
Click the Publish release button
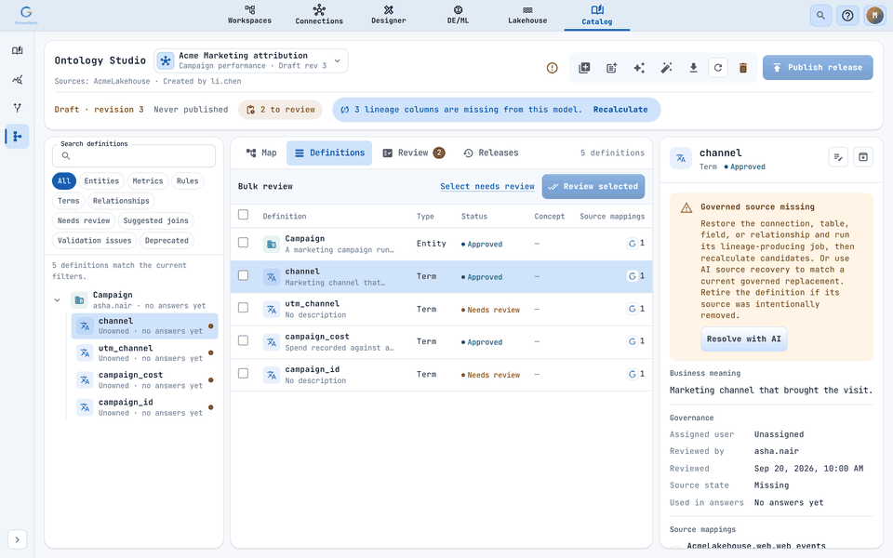[818, 67]
